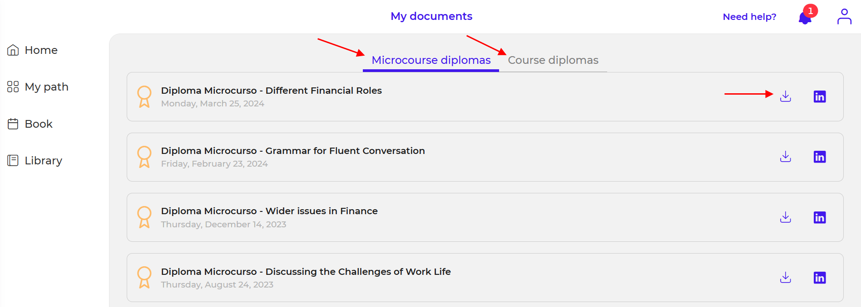
Task: Click the Need help? link
Action: tap(749, 17)
